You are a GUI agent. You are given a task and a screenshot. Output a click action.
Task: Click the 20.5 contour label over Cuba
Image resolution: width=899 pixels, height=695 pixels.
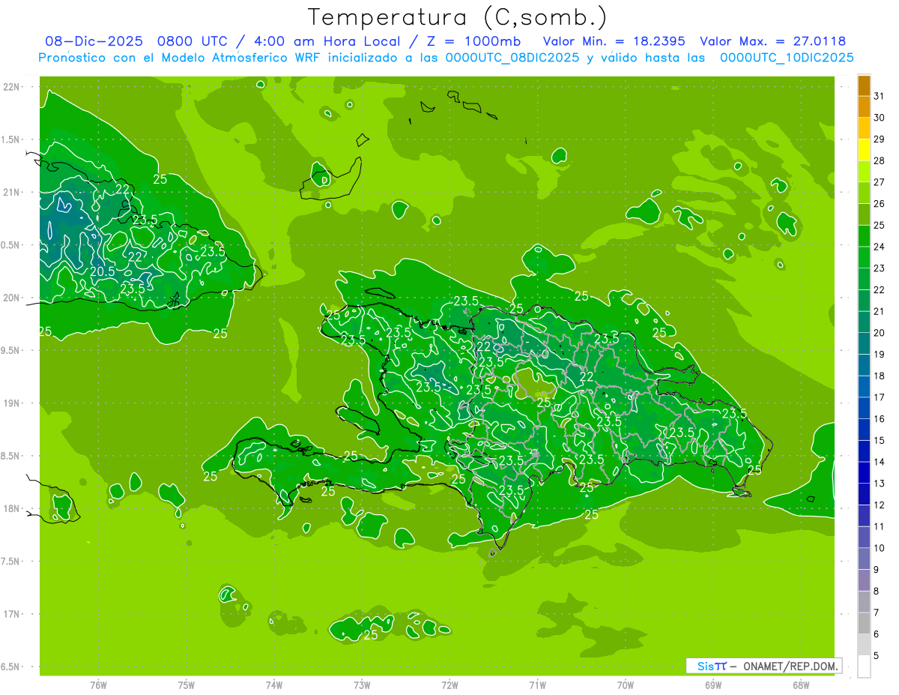[x=103, y=271]
